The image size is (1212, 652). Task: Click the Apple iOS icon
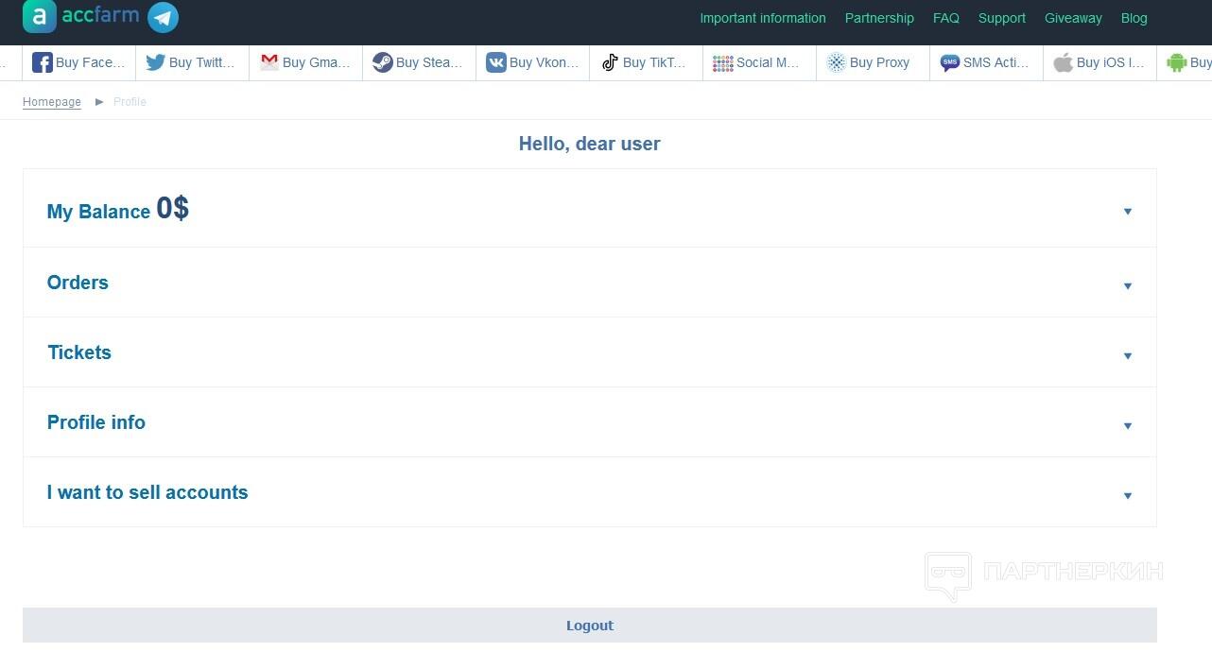click(x=1063, y=62)
